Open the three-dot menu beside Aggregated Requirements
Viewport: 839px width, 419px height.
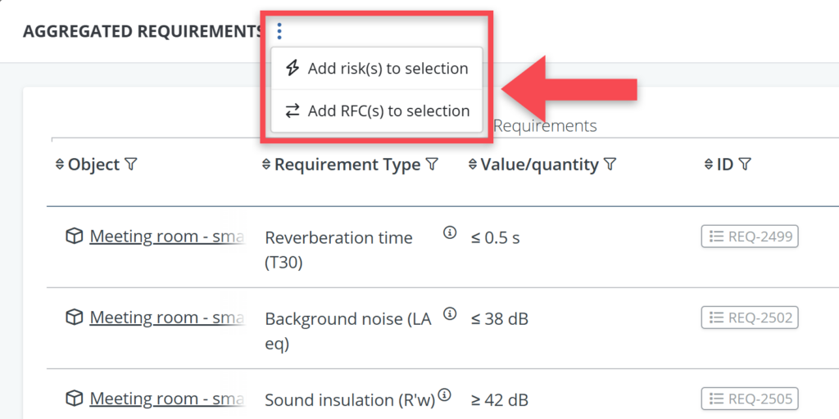279,32
